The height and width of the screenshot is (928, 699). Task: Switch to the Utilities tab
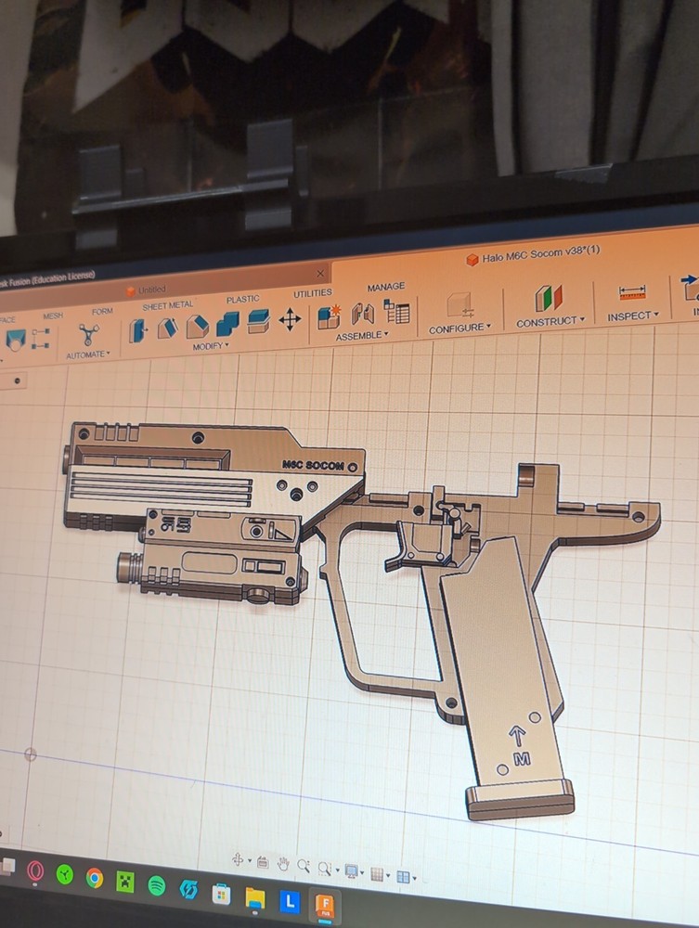313,293
